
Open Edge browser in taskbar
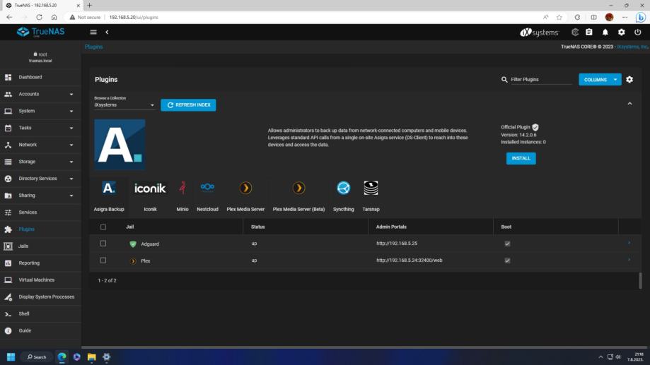click(x=62, y=357)
